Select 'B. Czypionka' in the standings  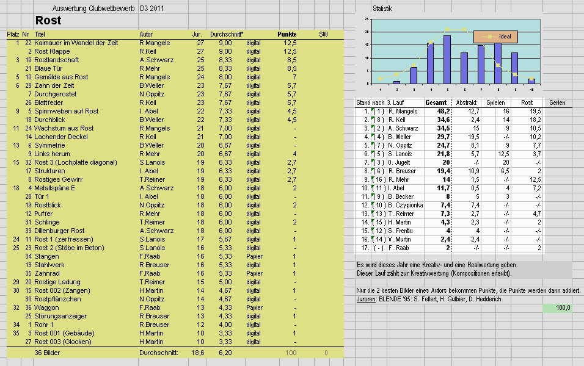coord(406,206)
